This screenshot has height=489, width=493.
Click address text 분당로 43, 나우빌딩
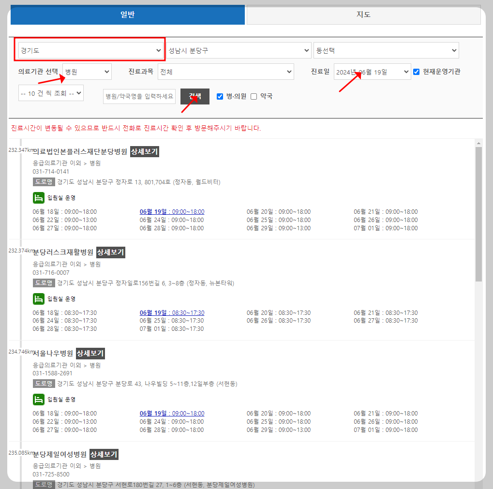click(x=147, y=384)
